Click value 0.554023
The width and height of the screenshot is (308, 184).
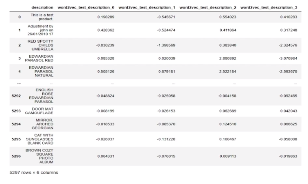[228, 17]
